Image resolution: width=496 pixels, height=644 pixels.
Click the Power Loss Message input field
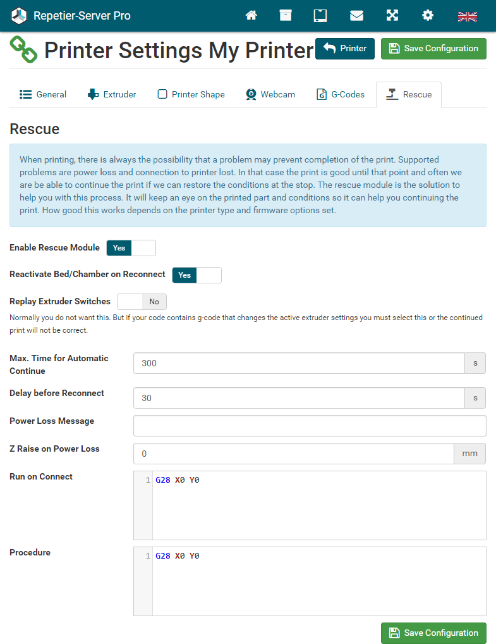[310, 426]
